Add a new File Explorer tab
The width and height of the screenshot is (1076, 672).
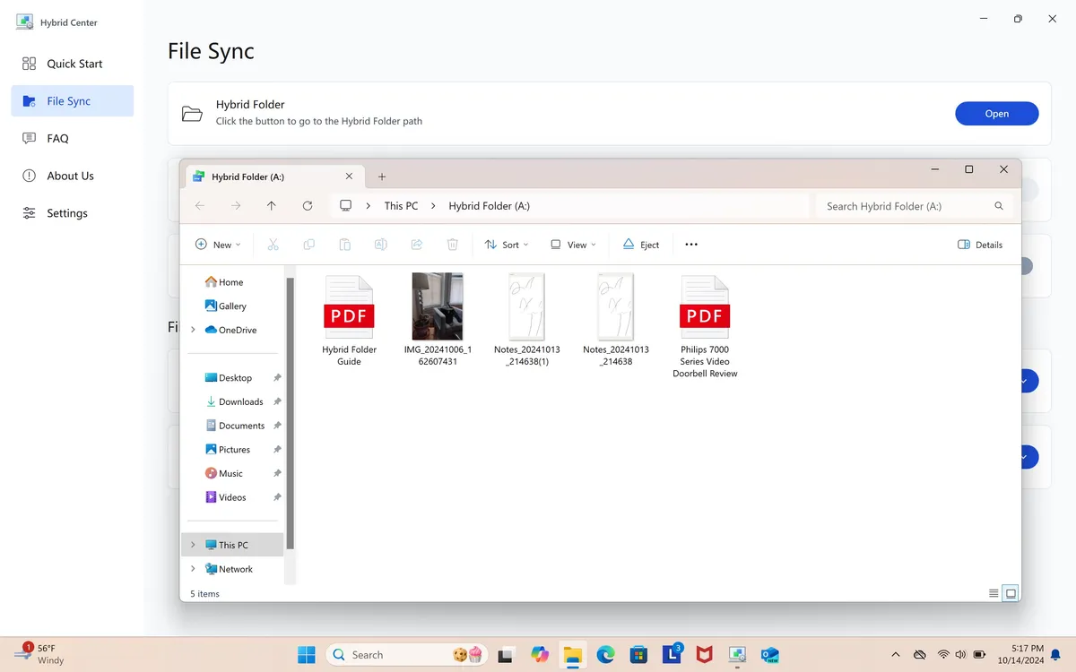(x=382, y=177)
